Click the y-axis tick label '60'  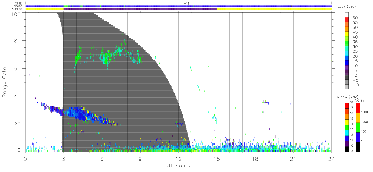18,69
